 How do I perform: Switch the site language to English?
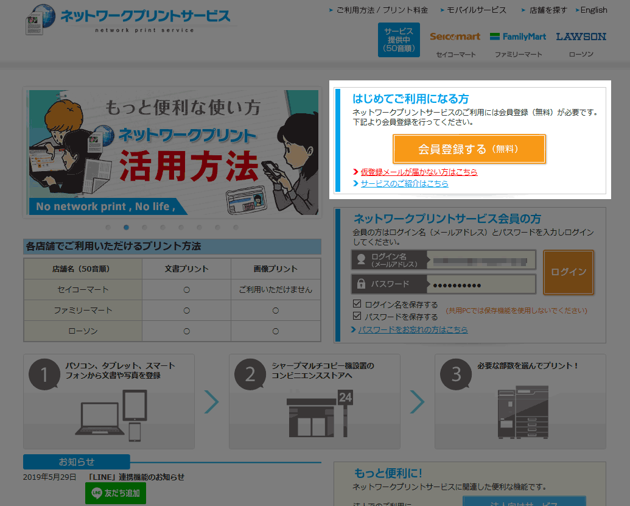point(593,10)
